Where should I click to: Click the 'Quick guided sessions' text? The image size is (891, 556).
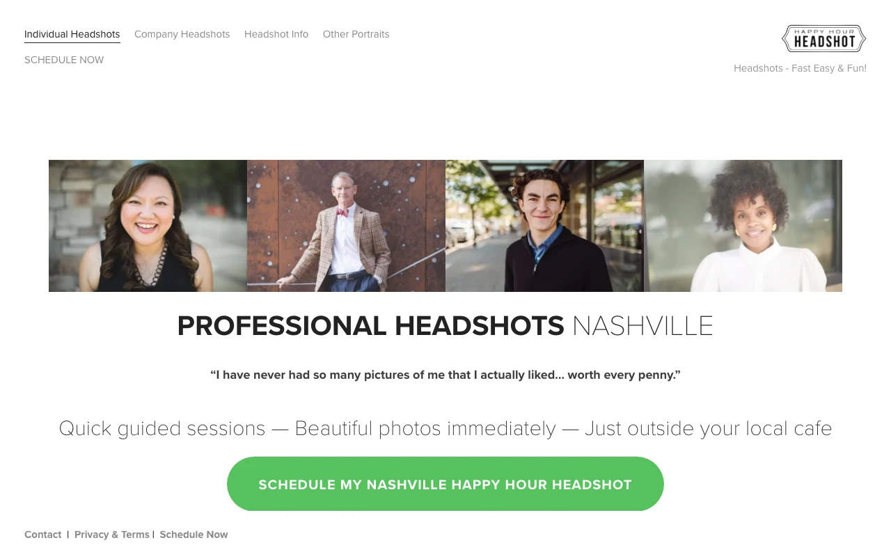[162, 428]
